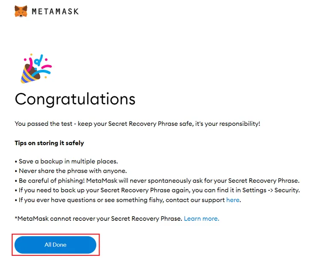Image resolution: width=316 pixels, height=264 pixels.
Task: Follow the "Learn more." link
Action: [202, 219]
